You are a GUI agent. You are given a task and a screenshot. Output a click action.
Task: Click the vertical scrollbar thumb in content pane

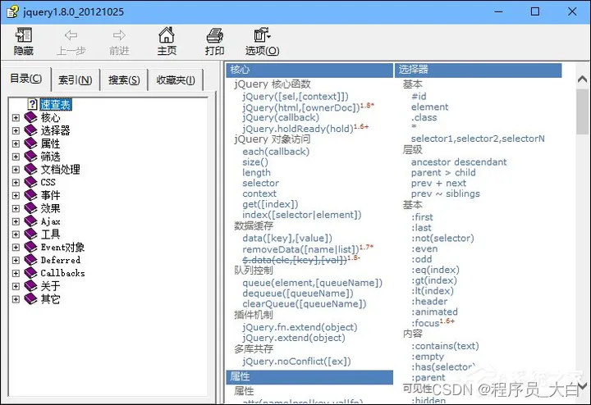click(582, 111)
